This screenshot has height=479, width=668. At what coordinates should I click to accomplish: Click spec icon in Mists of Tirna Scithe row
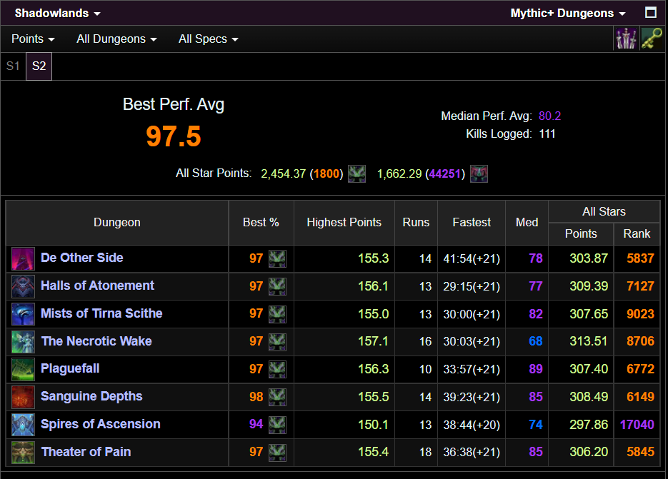277,314
